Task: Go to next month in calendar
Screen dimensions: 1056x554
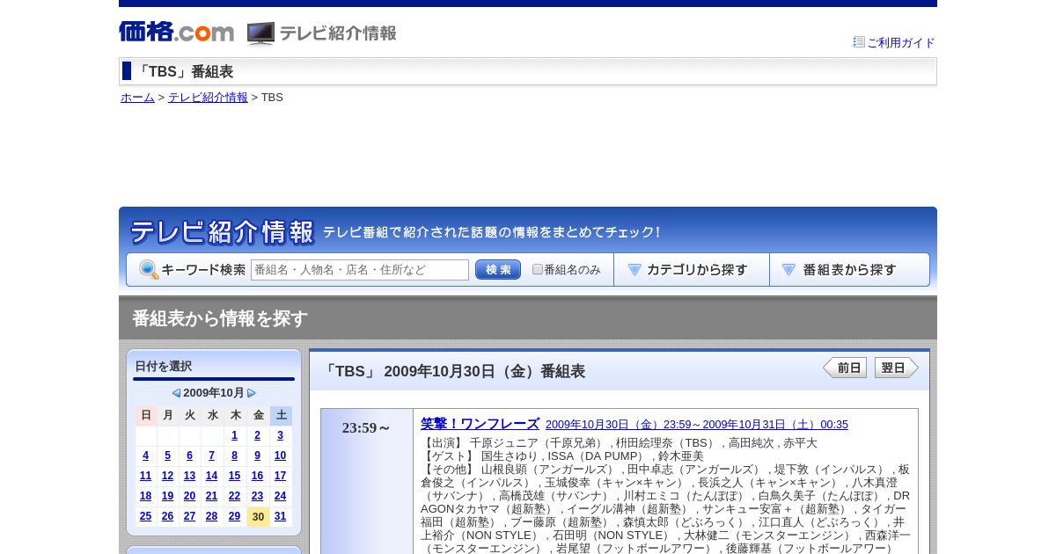Action: click(x=252, y=393)
